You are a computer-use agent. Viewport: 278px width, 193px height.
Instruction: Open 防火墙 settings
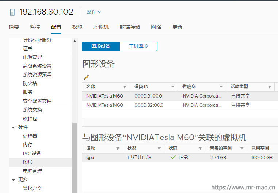pyautogui.click(x=30, y=83)
